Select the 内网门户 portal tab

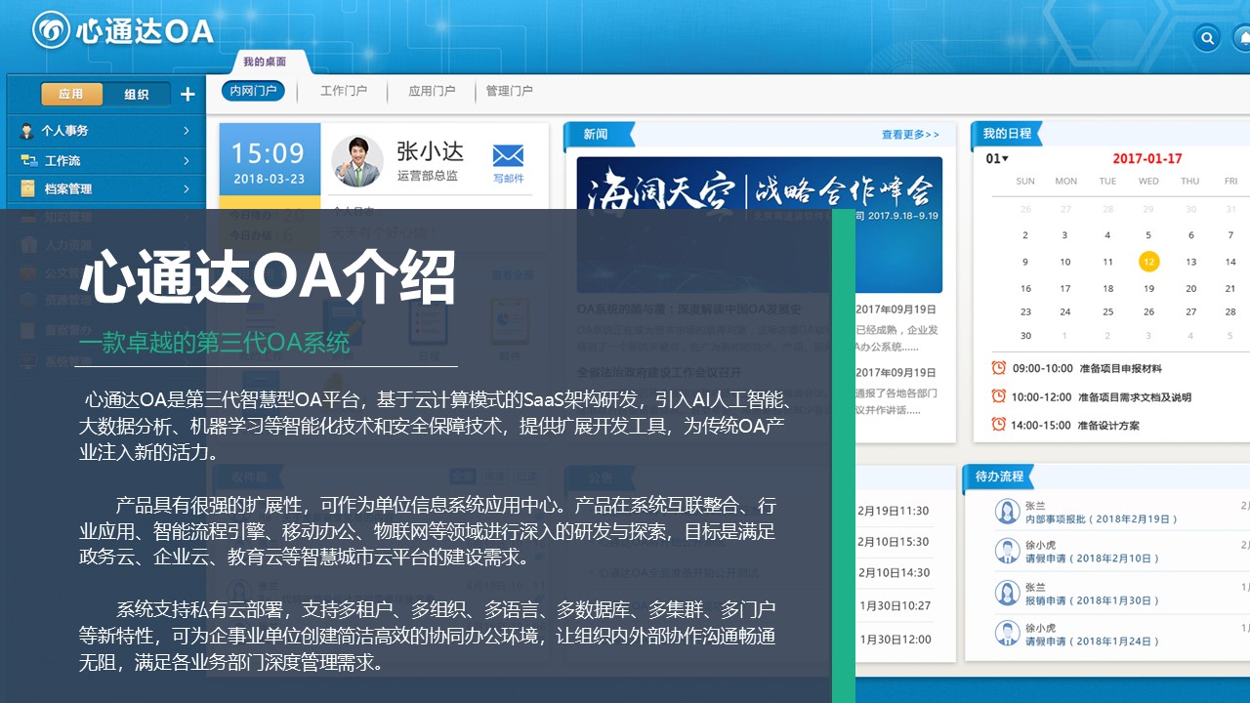(x=253, y=91)
